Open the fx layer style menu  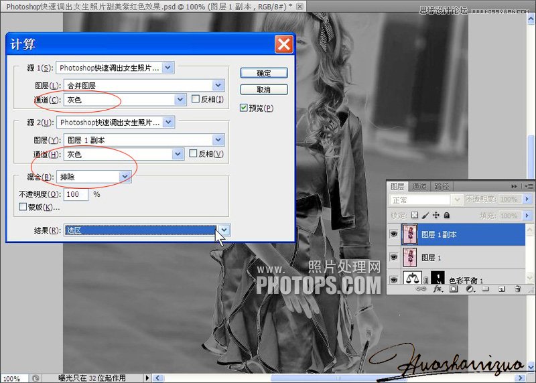(x=438, y=289)
